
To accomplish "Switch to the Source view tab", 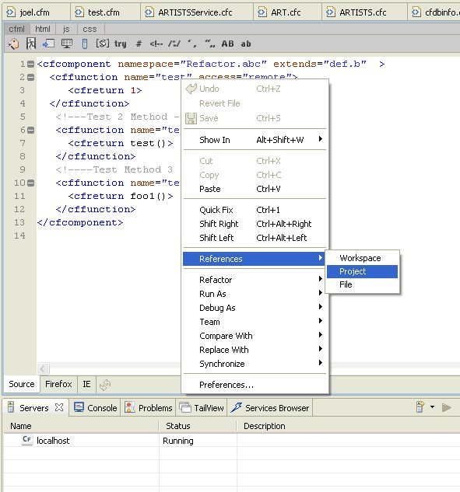I will tap(22, 384).
